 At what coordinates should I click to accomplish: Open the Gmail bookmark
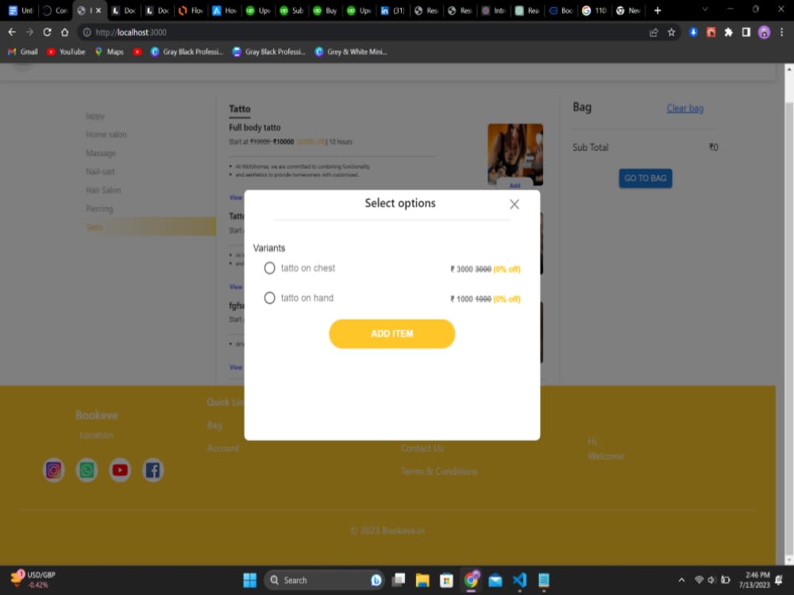coord(23,52)
